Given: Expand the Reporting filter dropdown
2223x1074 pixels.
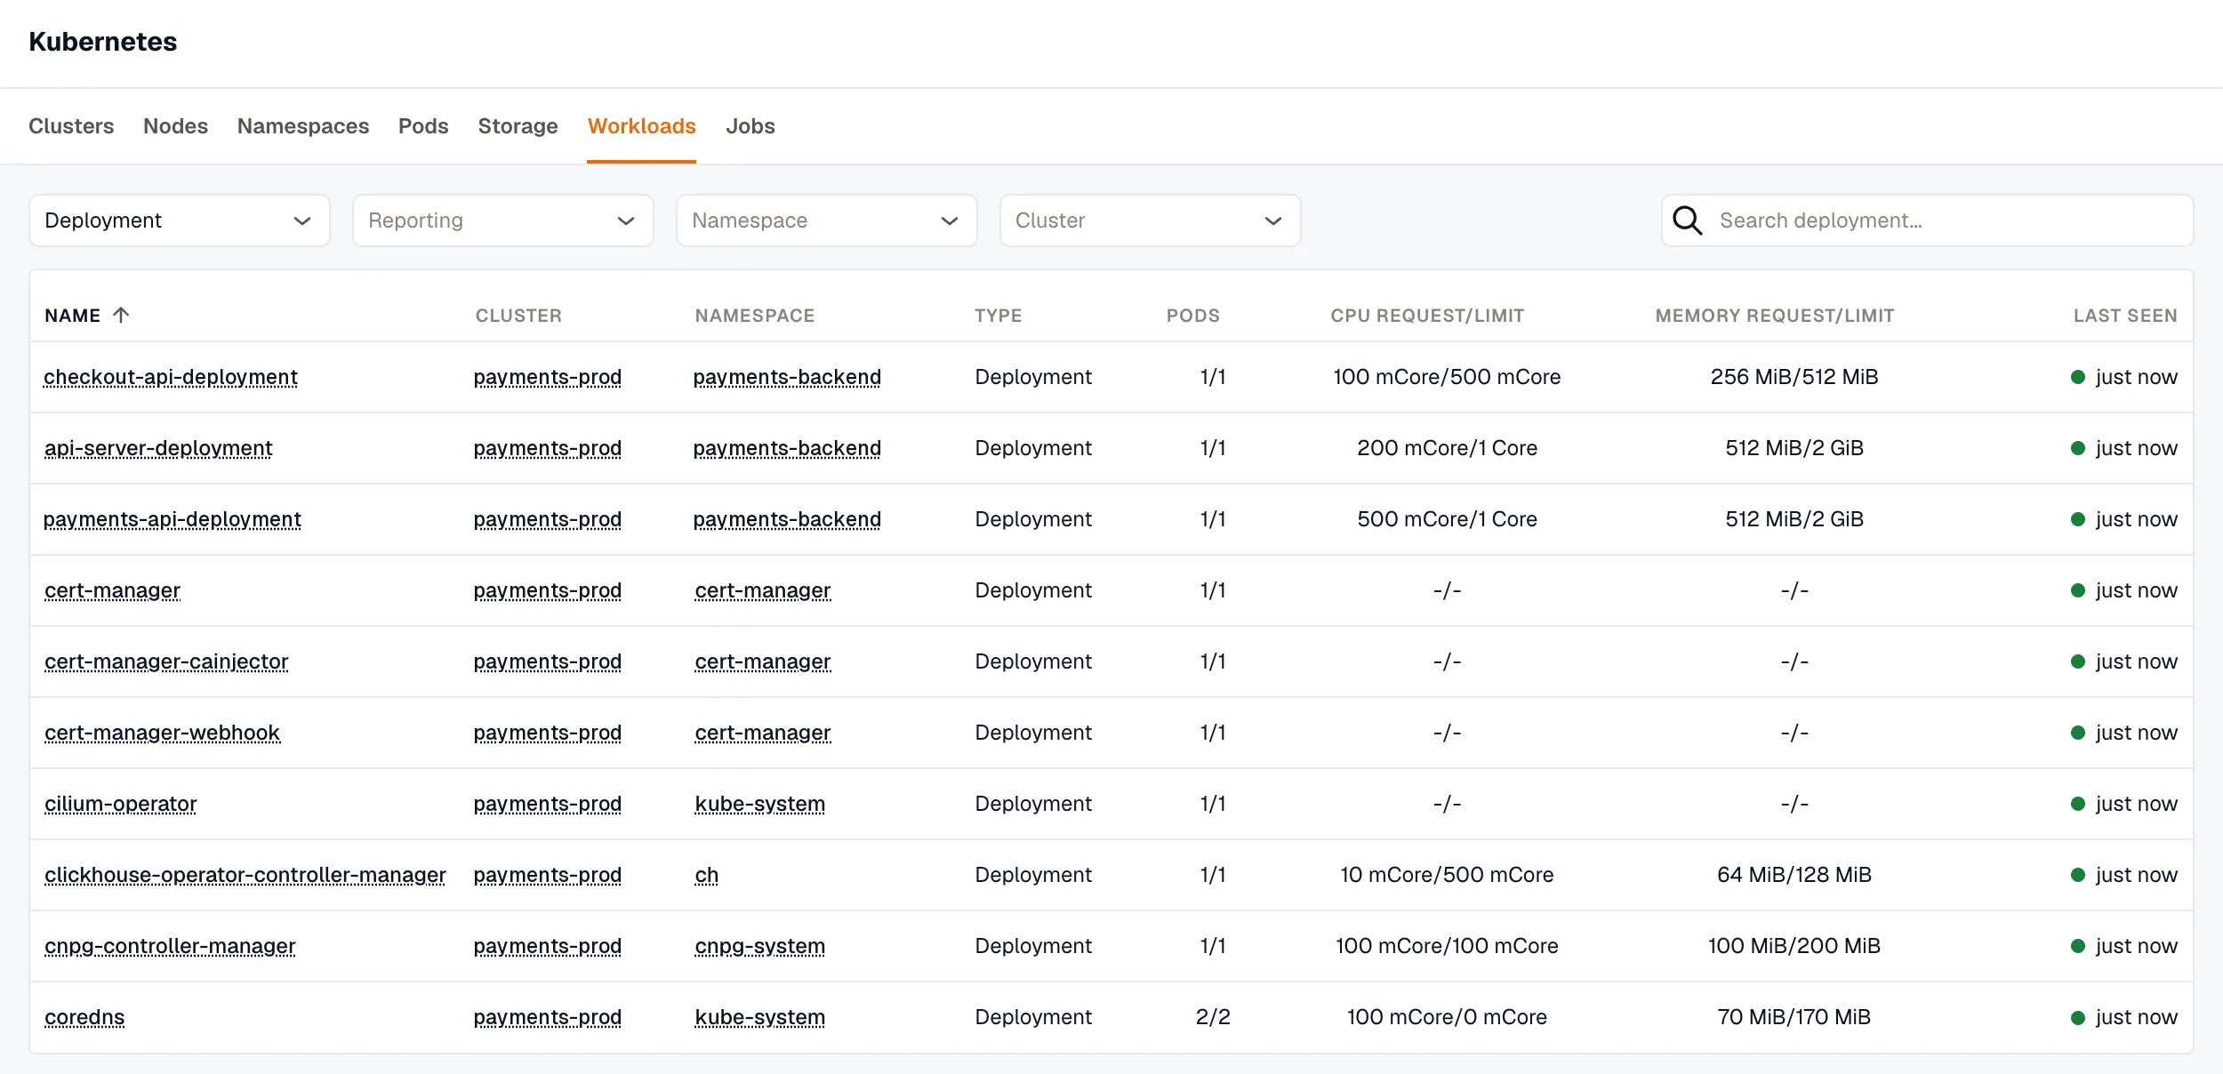Looking at the screenshot, I should (x=503, y=220).
